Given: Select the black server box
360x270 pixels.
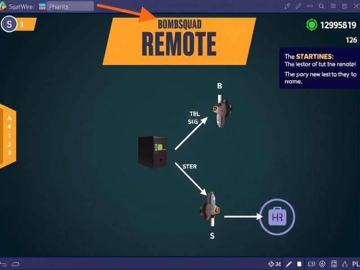Looking at the screenshot, I should point(153,152).
